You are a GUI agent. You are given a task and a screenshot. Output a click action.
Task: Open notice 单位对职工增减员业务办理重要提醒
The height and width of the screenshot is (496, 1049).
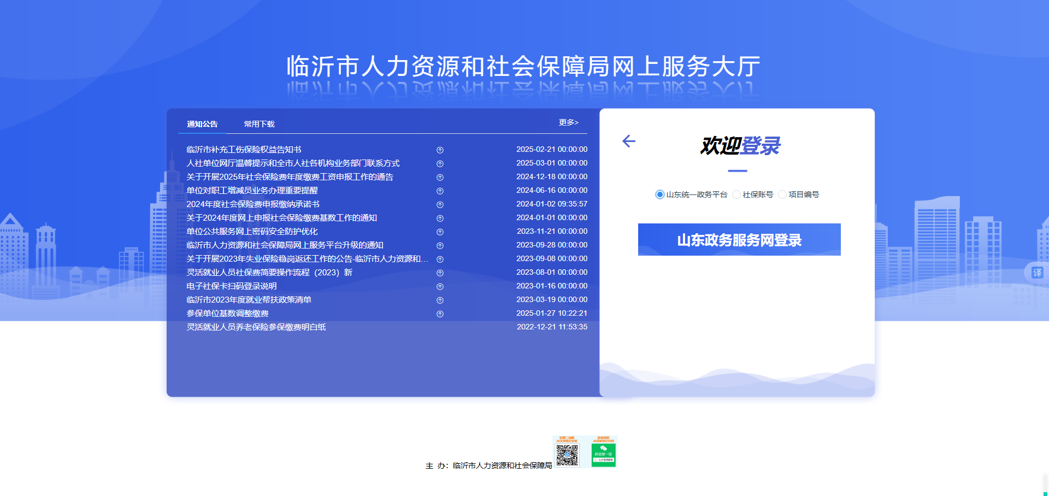pos(252,191)
